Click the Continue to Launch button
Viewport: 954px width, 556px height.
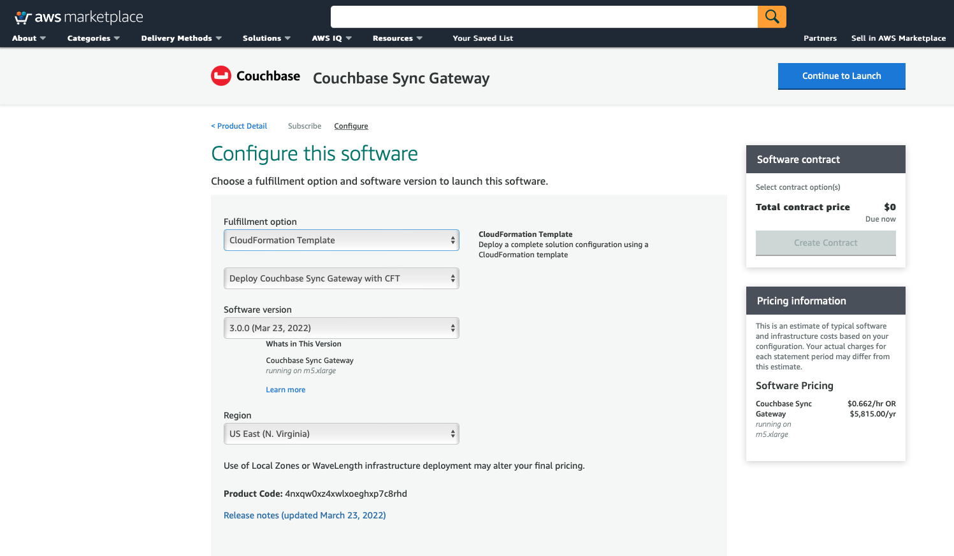[x=841, y=75]
